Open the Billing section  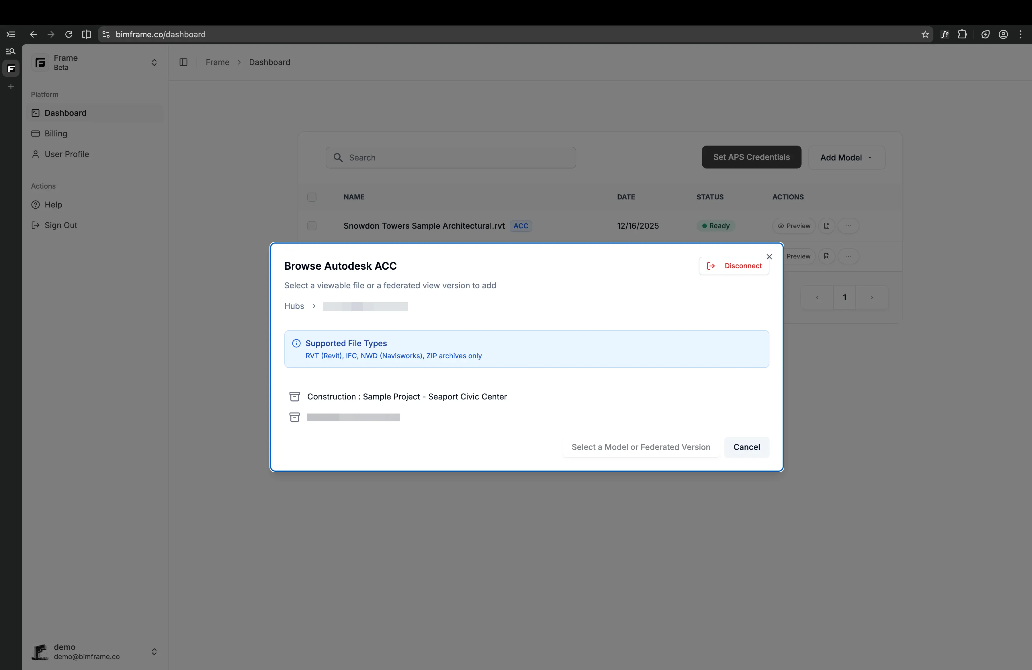(56, 134)
